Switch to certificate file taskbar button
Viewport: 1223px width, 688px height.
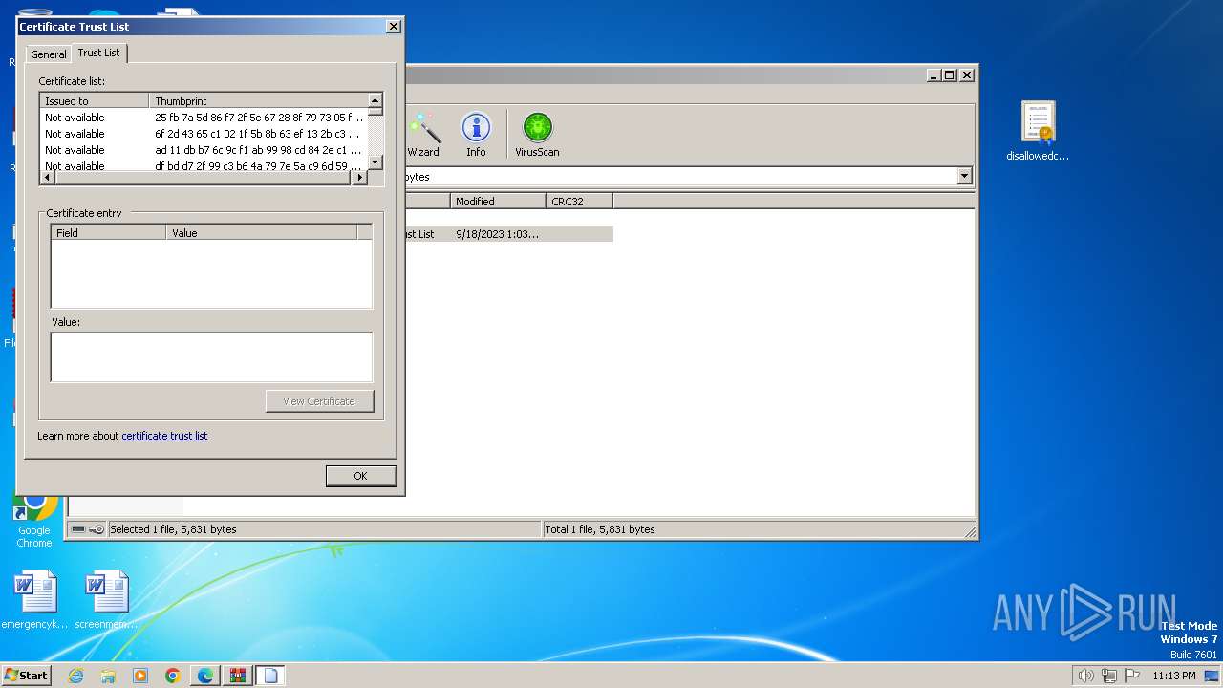coord(270,676)
